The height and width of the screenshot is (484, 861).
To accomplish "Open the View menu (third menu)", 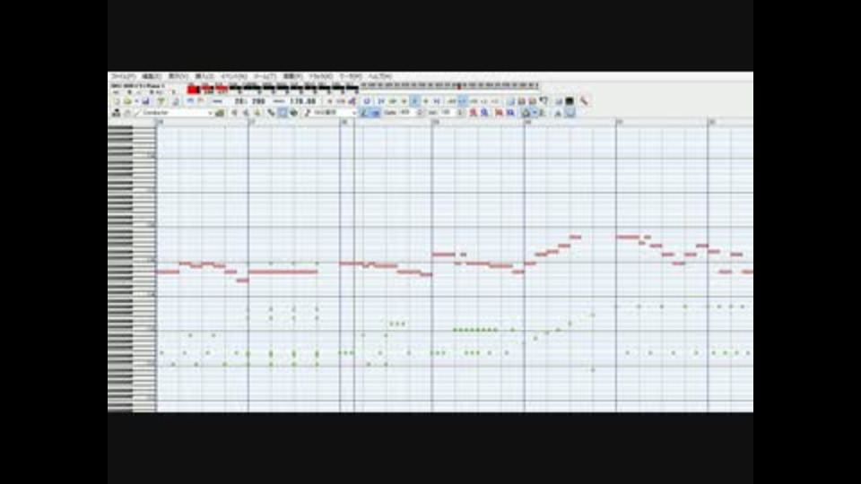I will (178, 76).
